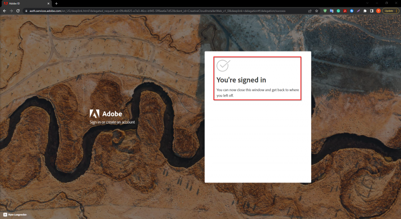Close the Adobe ID tab
This screenshot has width=401, height=219.
pyautogui.click(x=48, y=3)
